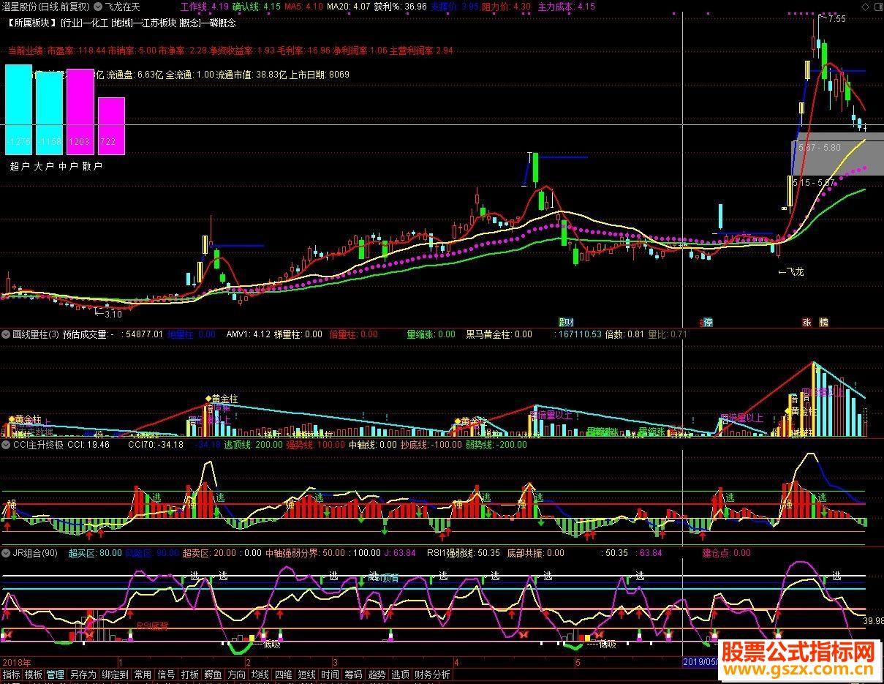The image size is (884, 684).
Task: Click the 黑马黄金柱: 0.00 label
Action: [499, 334]
